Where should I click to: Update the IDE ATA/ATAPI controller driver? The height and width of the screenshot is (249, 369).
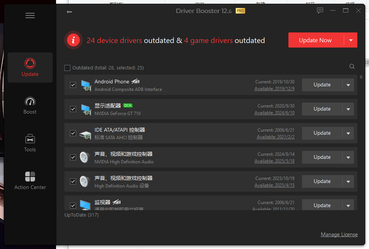tap(322, 133)
